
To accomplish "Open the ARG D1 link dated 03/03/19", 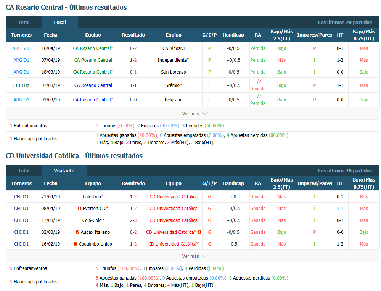I will 21,100.
